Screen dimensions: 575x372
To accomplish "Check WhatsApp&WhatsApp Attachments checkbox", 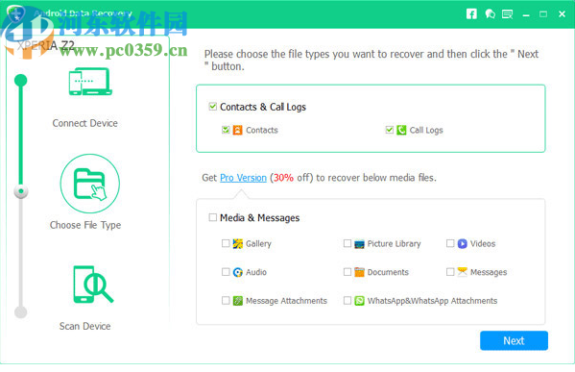I will click(347, 301).
